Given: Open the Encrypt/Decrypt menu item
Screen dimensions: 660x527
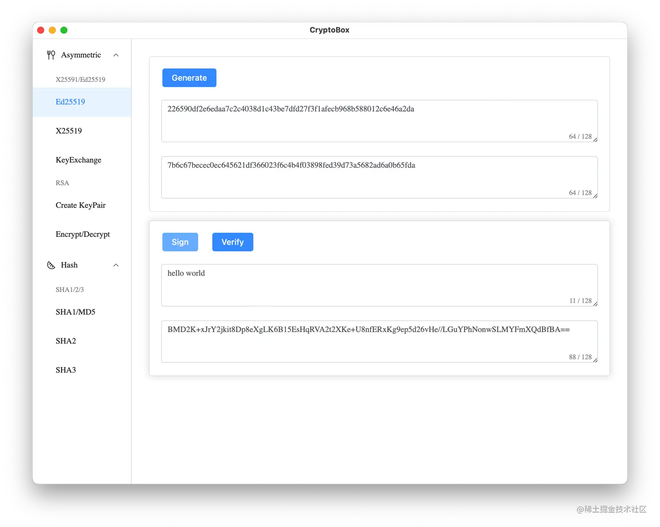Looking at the screenshot, I should click(82, 235).
